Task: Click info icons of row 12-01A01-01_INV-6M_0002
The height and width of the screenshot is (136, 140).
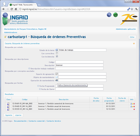Action: tap(133, 104)
